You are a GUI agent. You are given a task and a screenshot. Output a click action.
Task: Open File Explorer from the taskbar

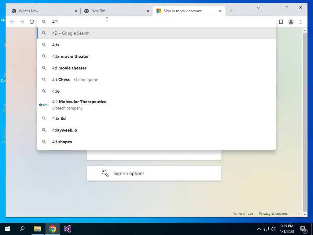coord(37,229)
